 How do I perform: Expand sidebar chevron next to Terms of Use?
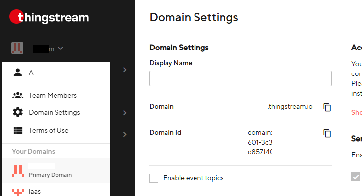(x=125, y=134)
